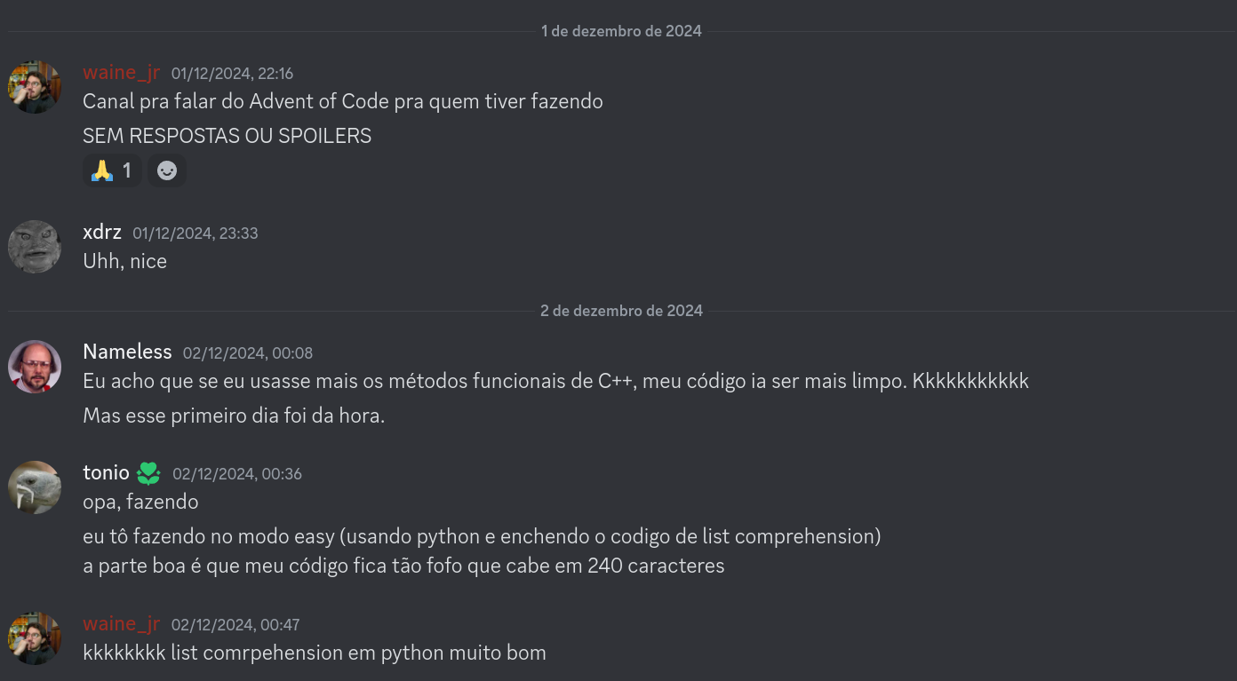Open the add reaction smiley button
Viewport: 1237px width, 681px height.
[x=167, y=170]
